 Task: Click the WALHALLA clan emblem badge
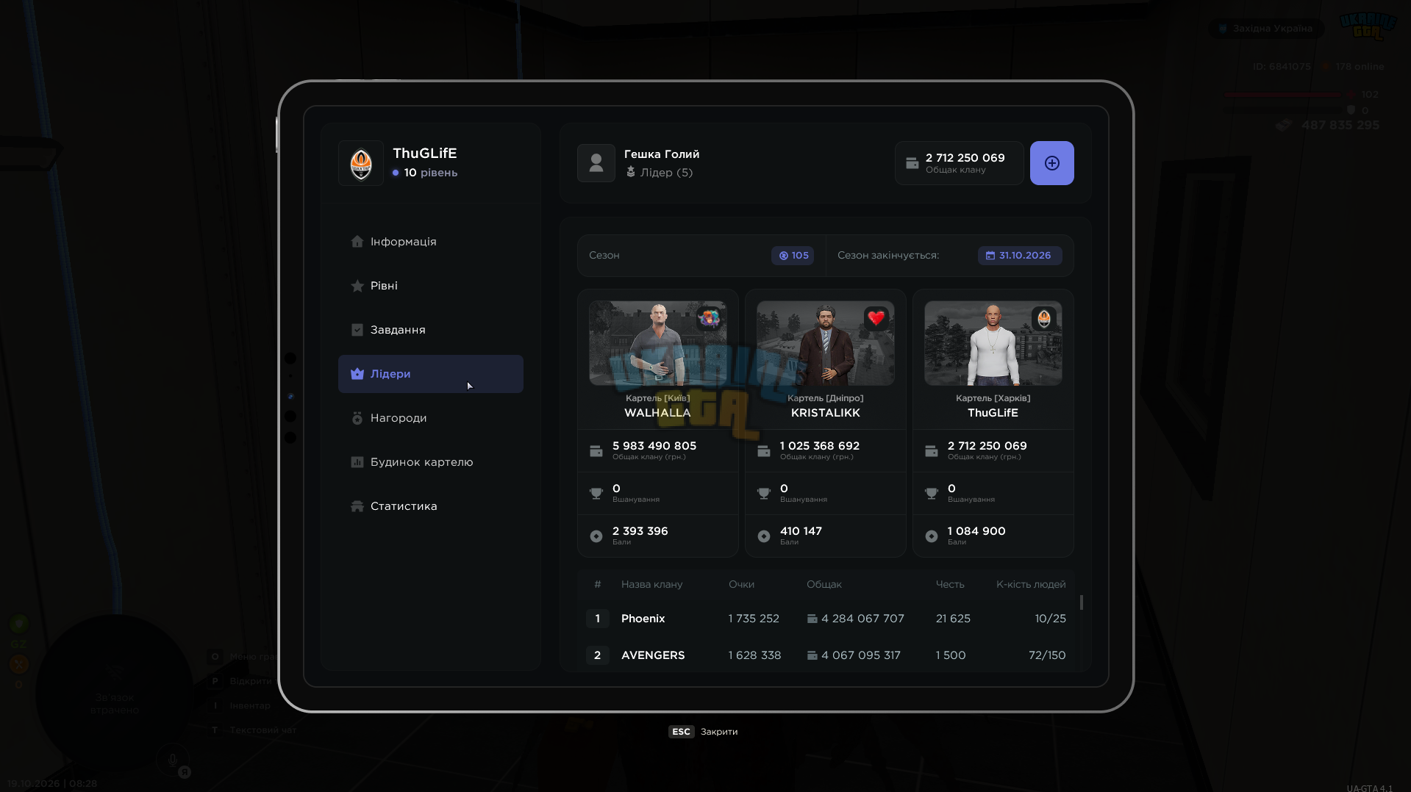pyautogui.click(x=709, y=318)
